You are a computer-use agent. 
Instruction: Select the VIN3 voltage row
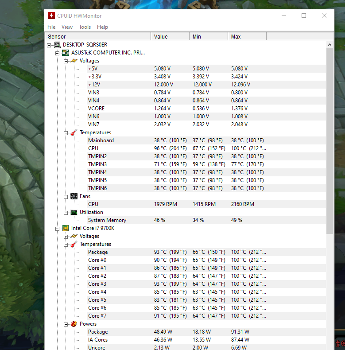[206, 93]
